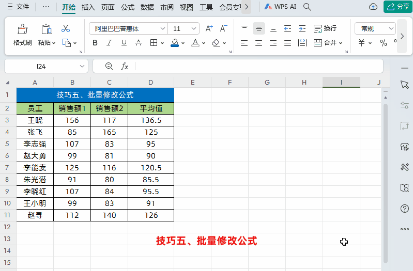This screenshot has width=413, height=271.
Task: Open the font name dropdown
Action: click(163, 28)
